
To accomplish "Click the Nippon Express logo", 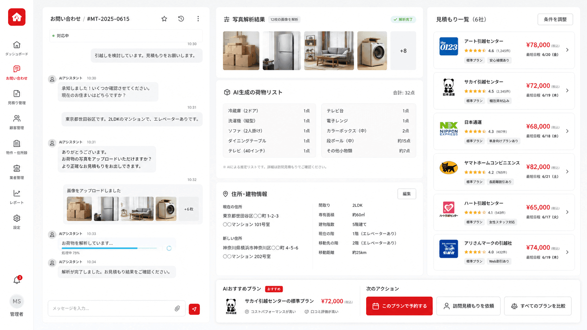I will pyautogui.click(x=449, y=129).
